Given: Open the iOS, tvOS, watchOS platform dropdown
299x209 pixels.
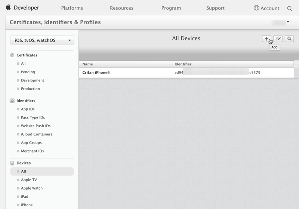Looking at the screenshot, I should (x=42, y=40).
